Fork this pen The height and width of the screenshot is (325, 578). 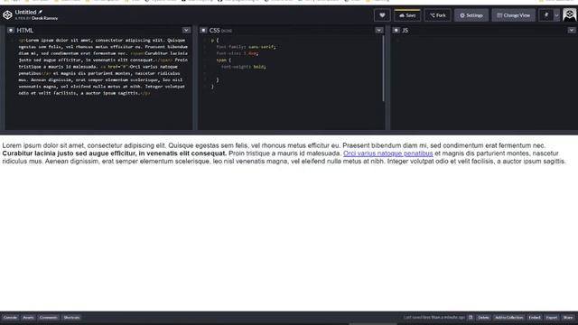[438, 15]
